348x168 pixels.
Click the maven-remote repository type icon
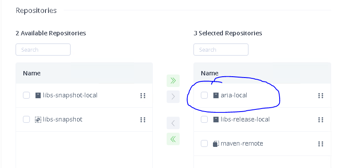pyautogui.click(x=216, y=144)
